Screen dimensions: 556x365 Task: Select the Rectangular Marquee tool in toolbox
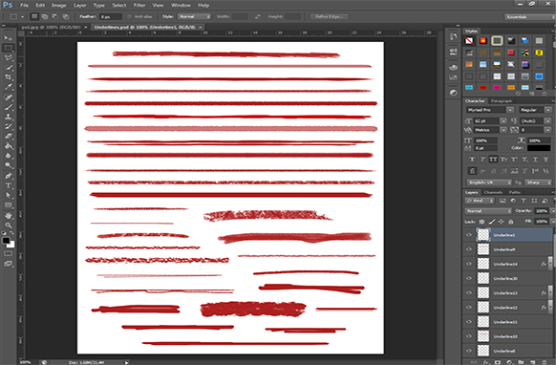click(8, 48)
